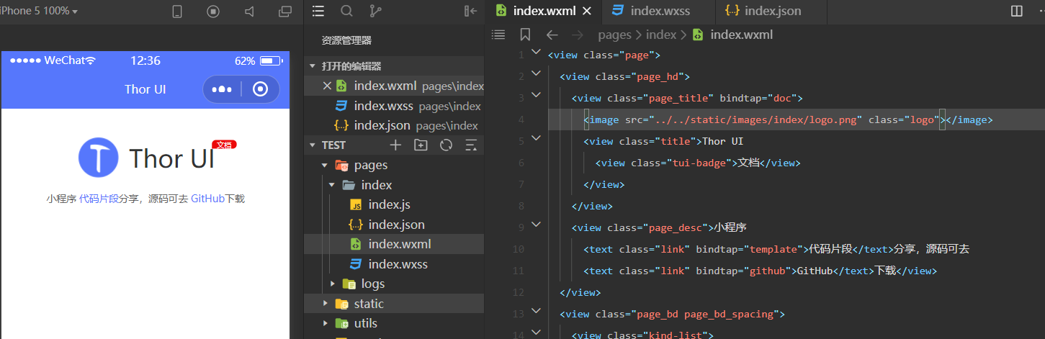Click the outline list icon in breadcrumb bar
This screenshot has width=1045, height=339.
[498, 35]
